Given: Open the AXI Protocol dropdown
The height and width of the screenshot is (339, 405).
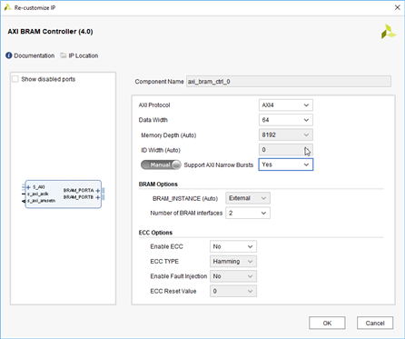Looking at the screenshot, I should click(x=286, y=105).
